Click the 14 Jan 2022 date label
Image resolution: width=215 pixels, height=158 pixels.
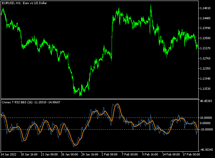[9, 155]
